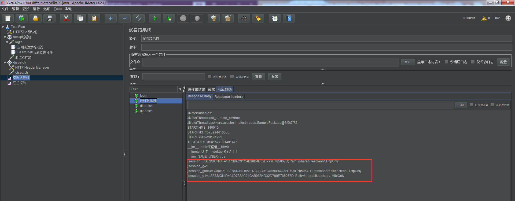Click the Shutdown test icon
Viewport: 515px width, 201px height.
point(197,18)
